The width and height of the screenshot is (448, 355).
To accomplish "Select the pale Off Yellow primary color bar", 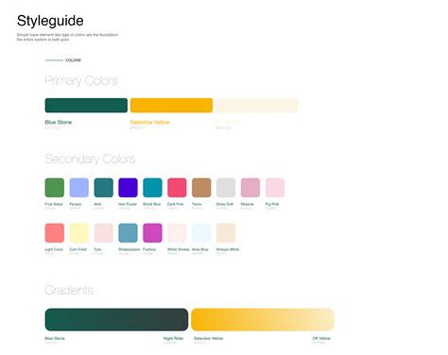I will point(256,105).
